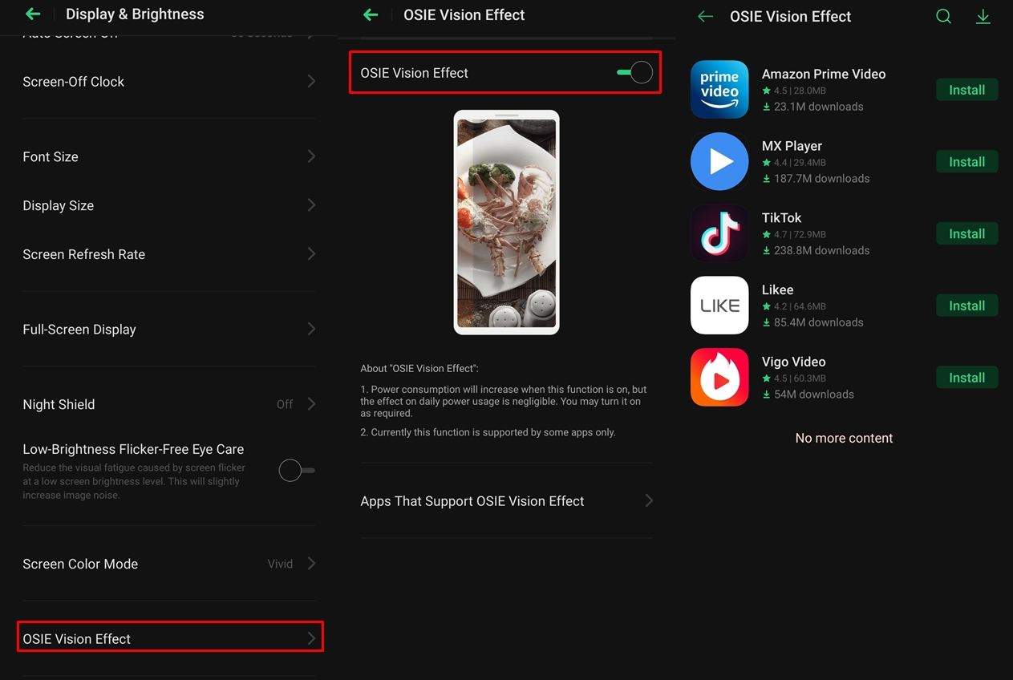Select Screen Color Mode 'Vivid' value
The width and height of the screenshot is (1013, 680).
point(280,564)
